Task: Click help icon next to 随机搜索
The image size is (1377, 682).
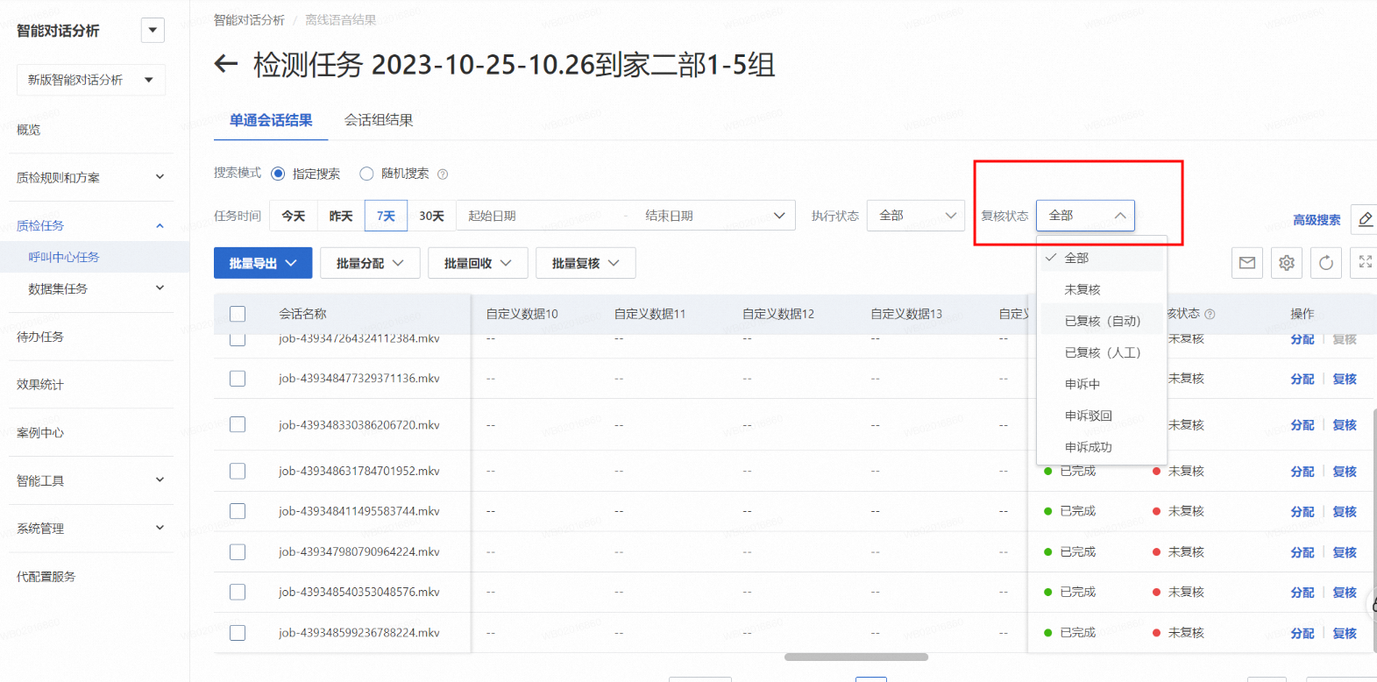Action: pyautogui.click(x=443, y=174)
